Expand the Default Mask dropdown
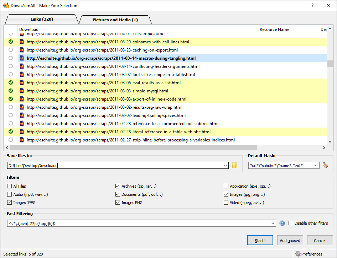 316,165
